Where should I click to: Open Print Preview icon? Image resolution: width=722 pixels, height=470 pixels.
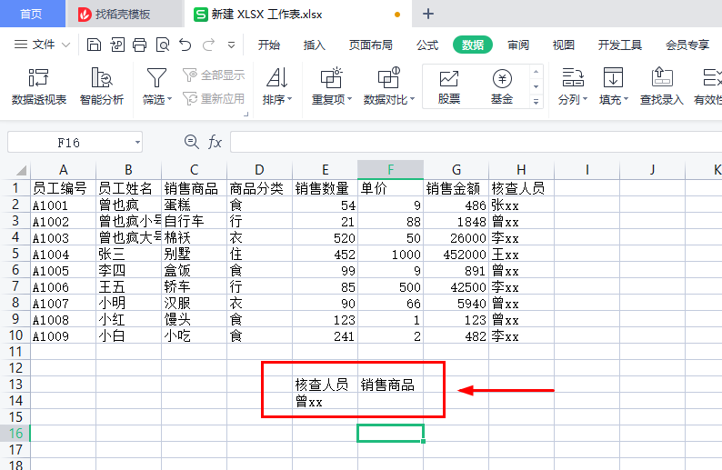coord(163,45)
